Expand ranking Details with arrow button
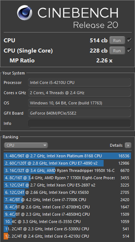This screenshot has width=135, height=242. tap(128, 145)
